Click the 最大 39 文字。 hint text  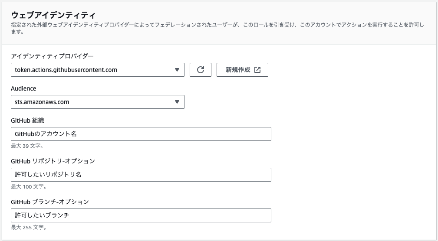pos(27,146)
